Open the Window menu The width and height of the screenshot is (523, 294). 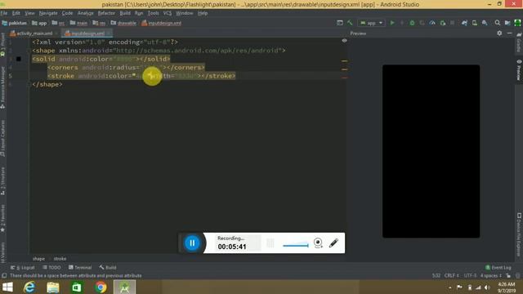(185, 13)
